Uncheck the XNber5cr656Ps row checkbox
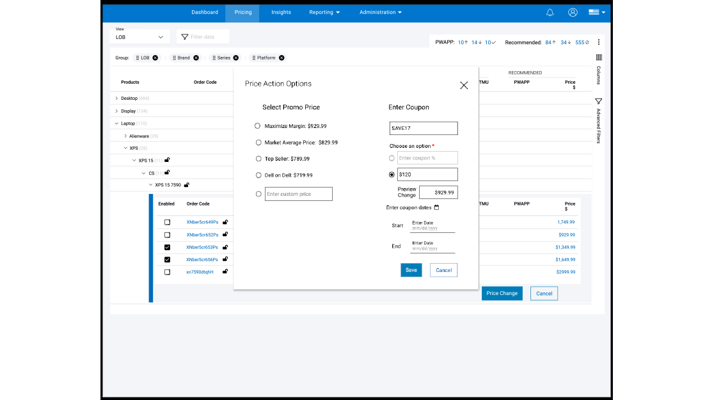Screen dimensions: 714x400 [167, 260]
